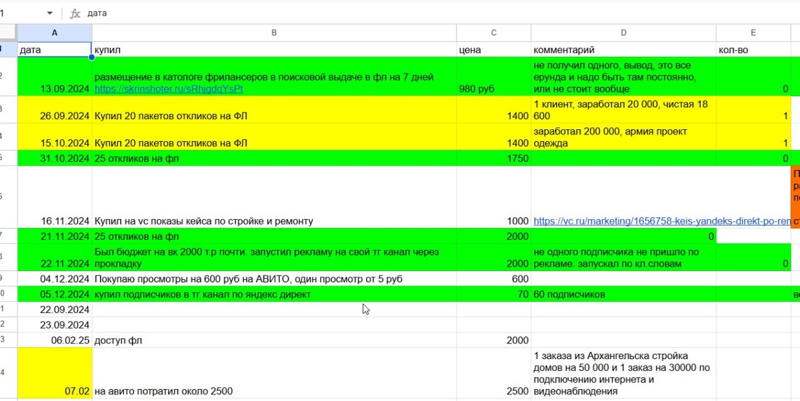The width and height of the screenshot is (800, 401).
Task: Select date cell 22.11.2024
Action: pos(55,257)
